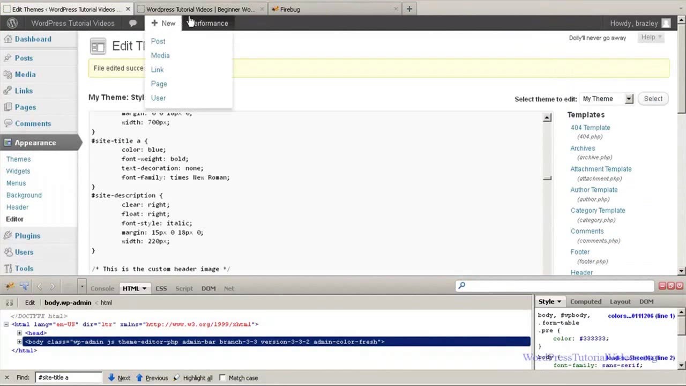Activate the Firebug inspect element tool
The height and width of the screenshot is (386, 686).
click(24, 287)
